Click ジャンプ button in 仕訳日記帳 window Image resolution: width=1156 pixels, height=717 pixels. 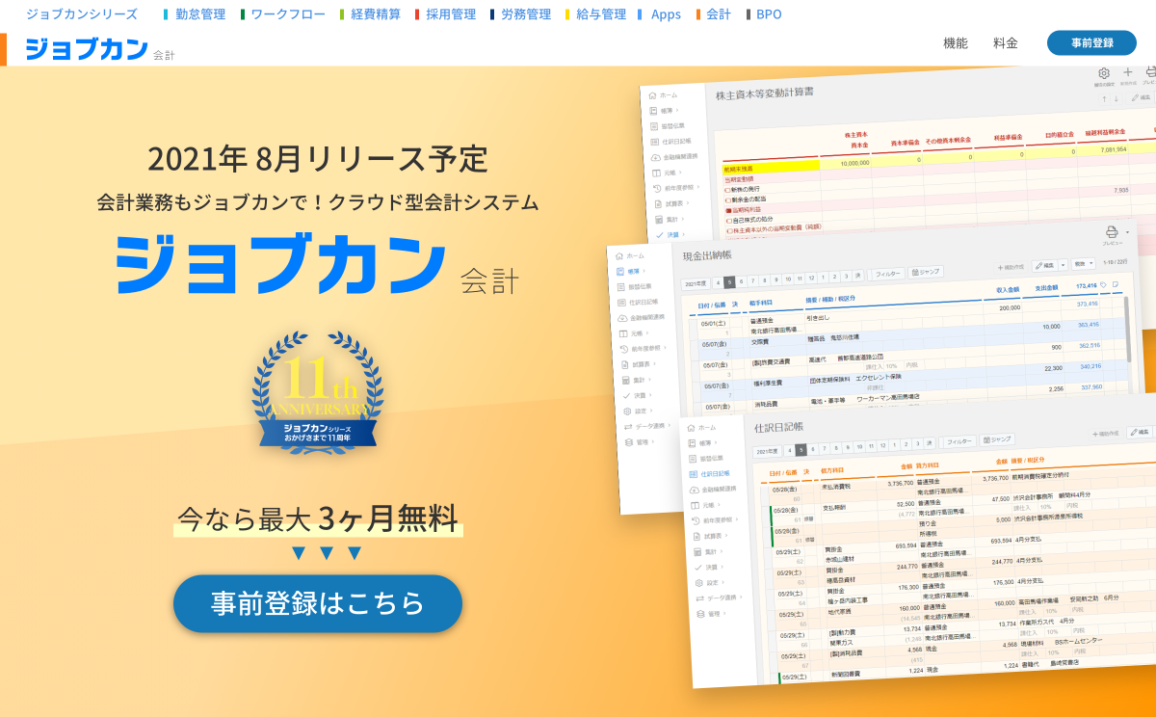[x=997, y=439]
